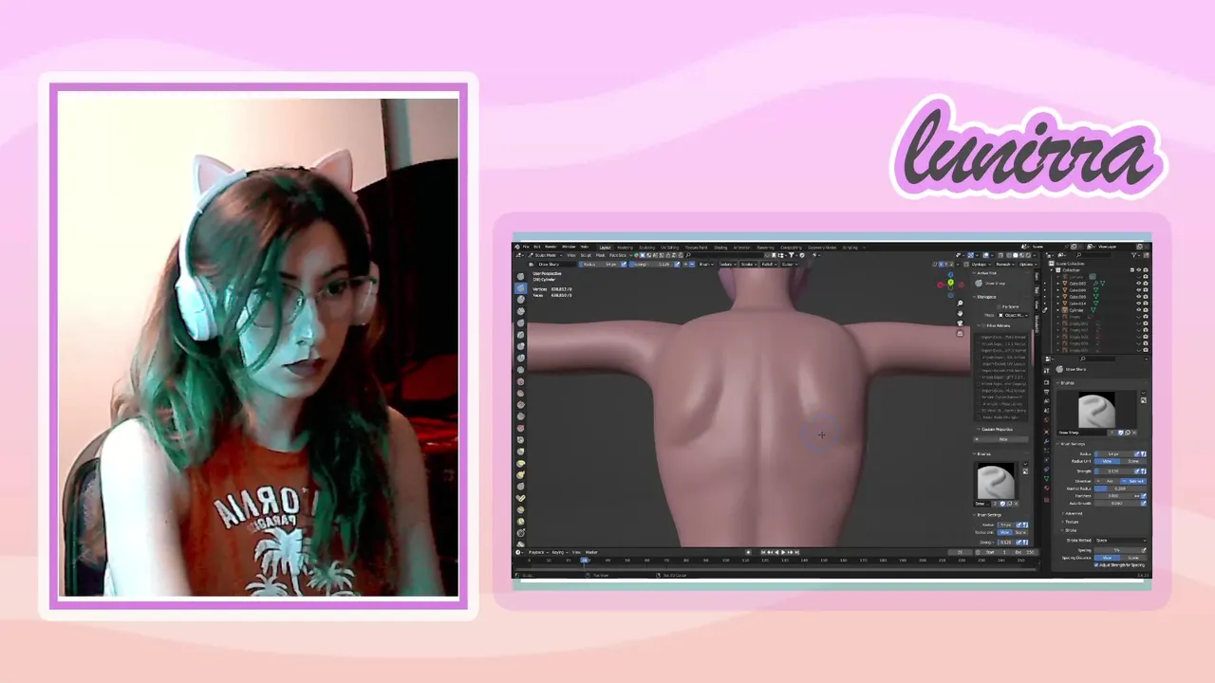1215x683 pixels.
Task: Click the timeline playhead marker
Action: point(584,560)
